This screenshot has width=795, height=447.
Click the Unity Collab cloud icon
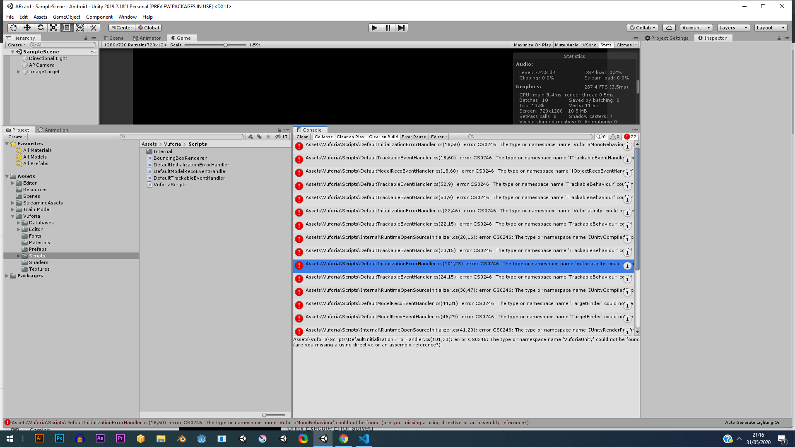[669, 27]
